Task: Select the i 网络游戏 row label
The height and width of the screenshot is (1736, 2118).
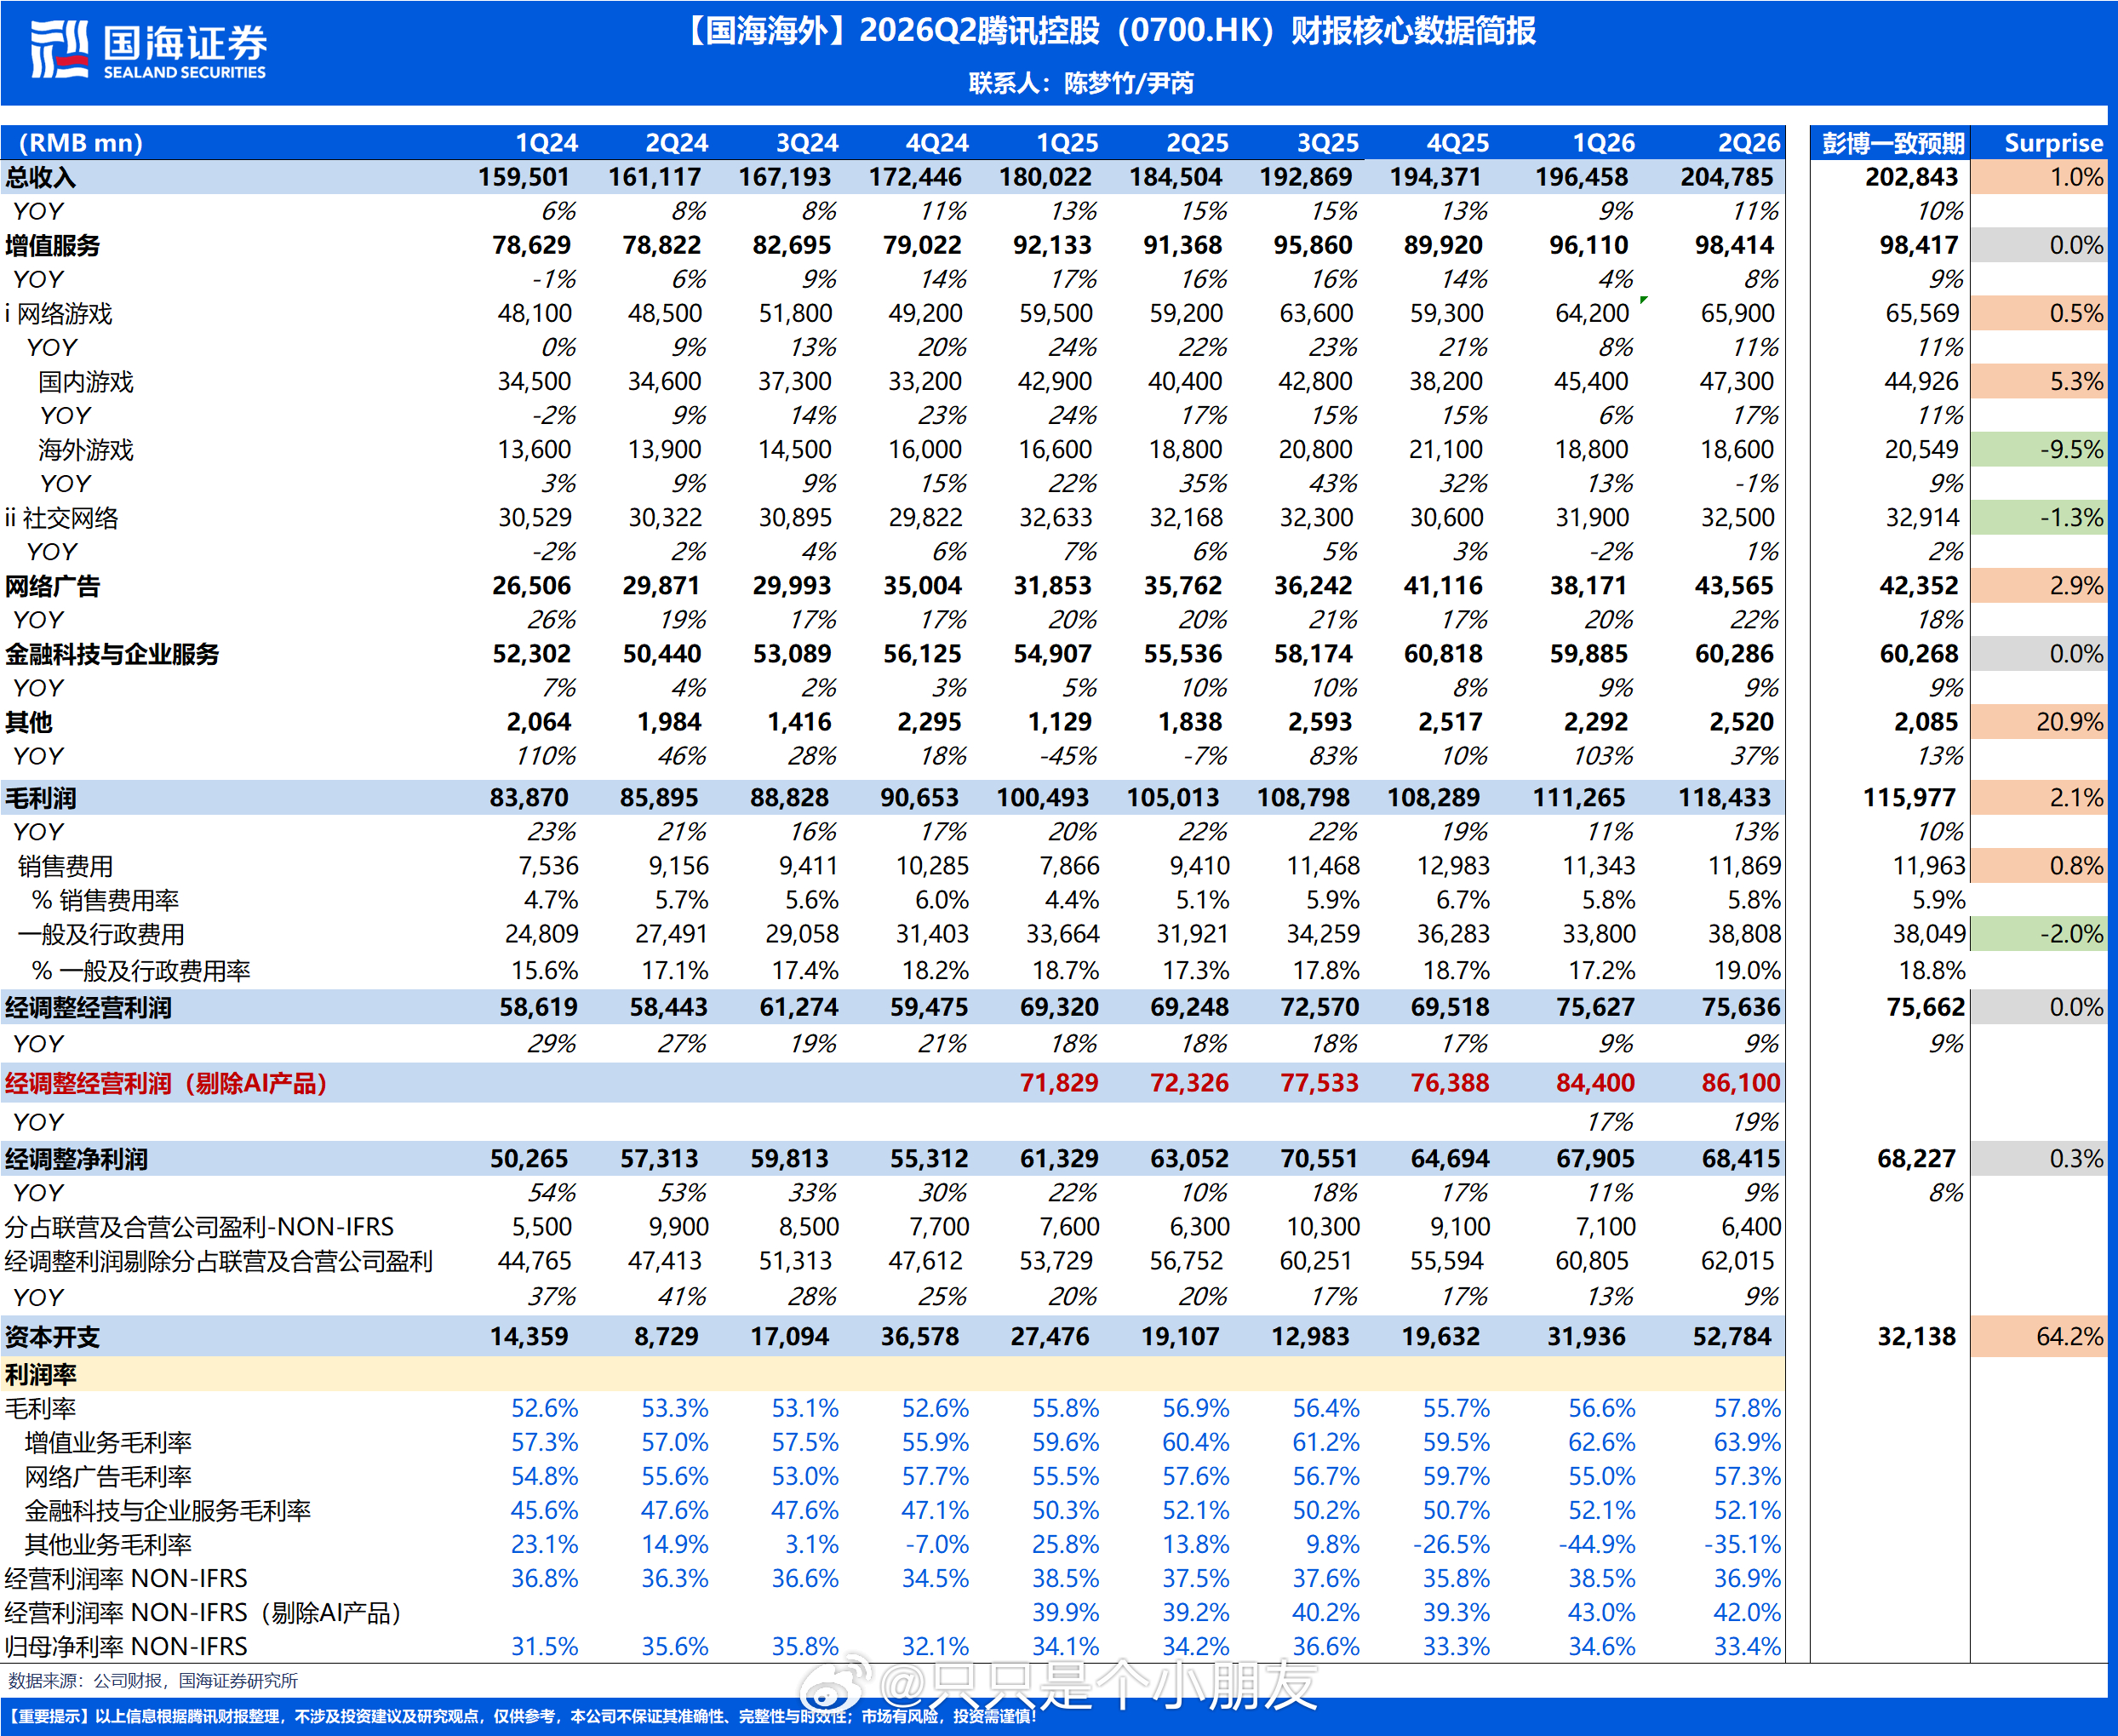Action: pyautogui.click(x=59, y=314)
